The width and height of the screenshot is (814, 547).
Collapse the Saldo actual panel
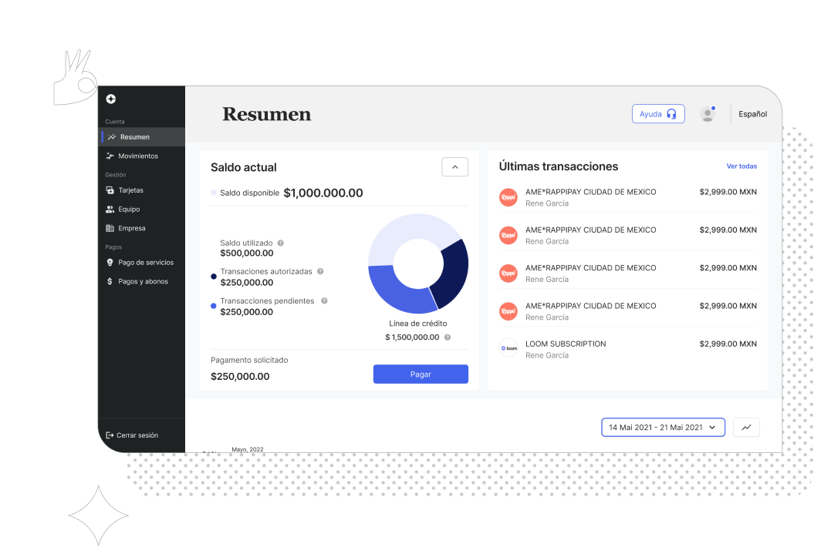tap(454, 167)
